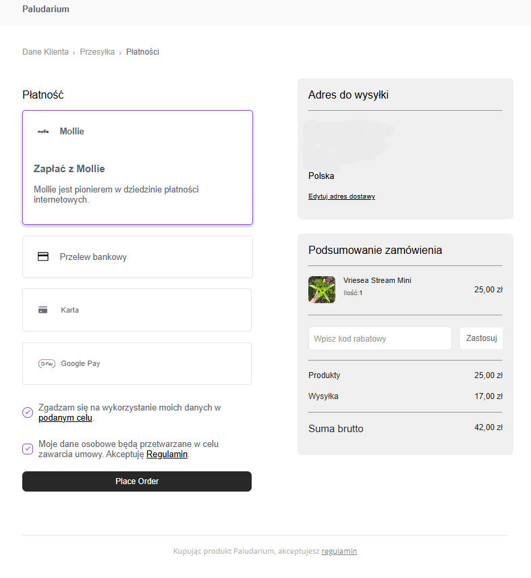Open the Vriesea Stream Mini product thumbnail
Image resolution: width=531 pixels, height=578 pixels.
click(x=322, y=290)
